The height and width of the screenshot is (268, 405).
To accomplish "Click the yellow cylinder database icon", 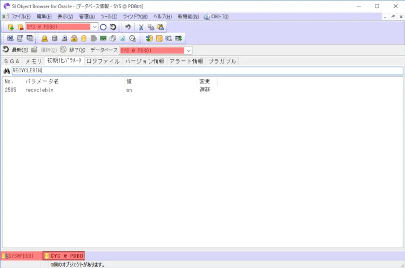I will (x=84, y=39).
